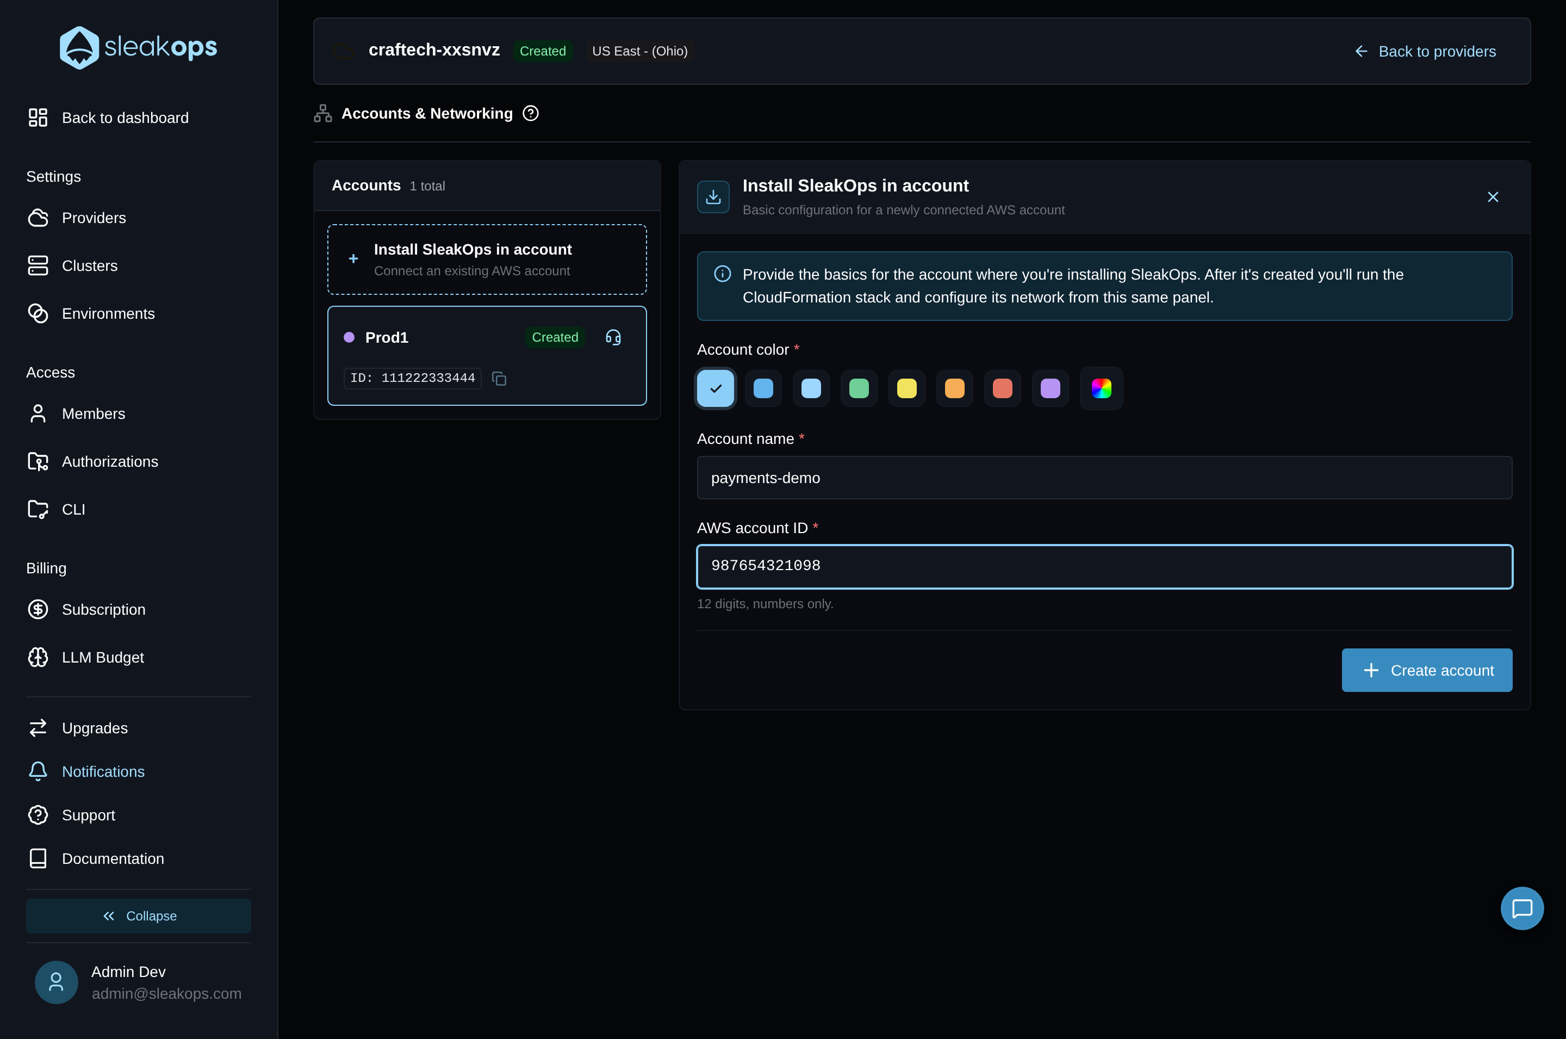1566x1039 pixels.
Task: Copy the Prod1 account ID
Action: 499,379
